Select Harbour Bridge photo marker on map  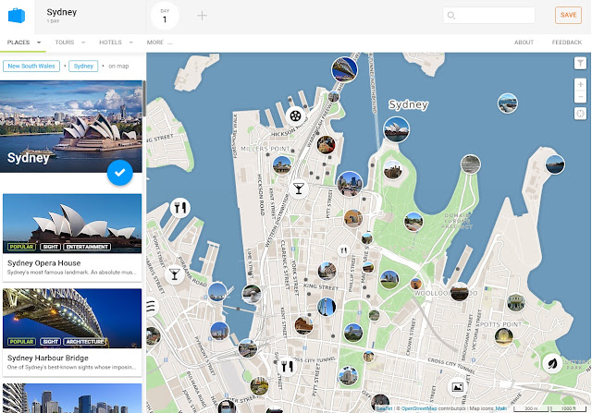pos(344,69)
